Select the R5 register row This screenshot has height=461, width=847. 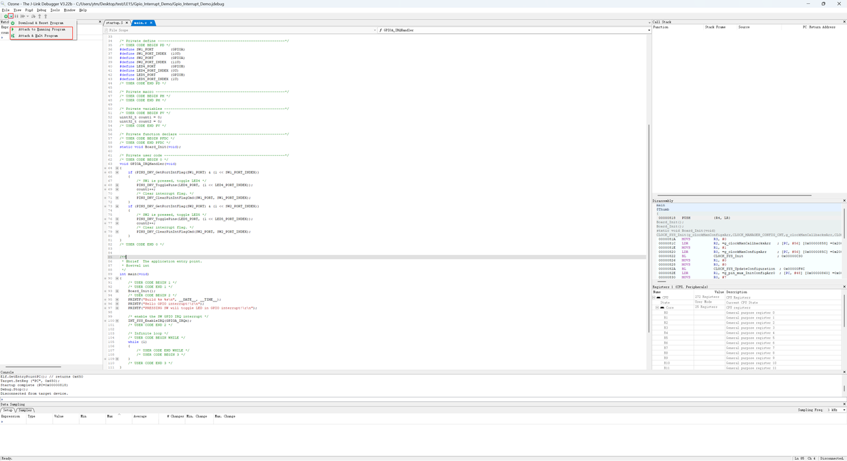click(x=748, y=338)
